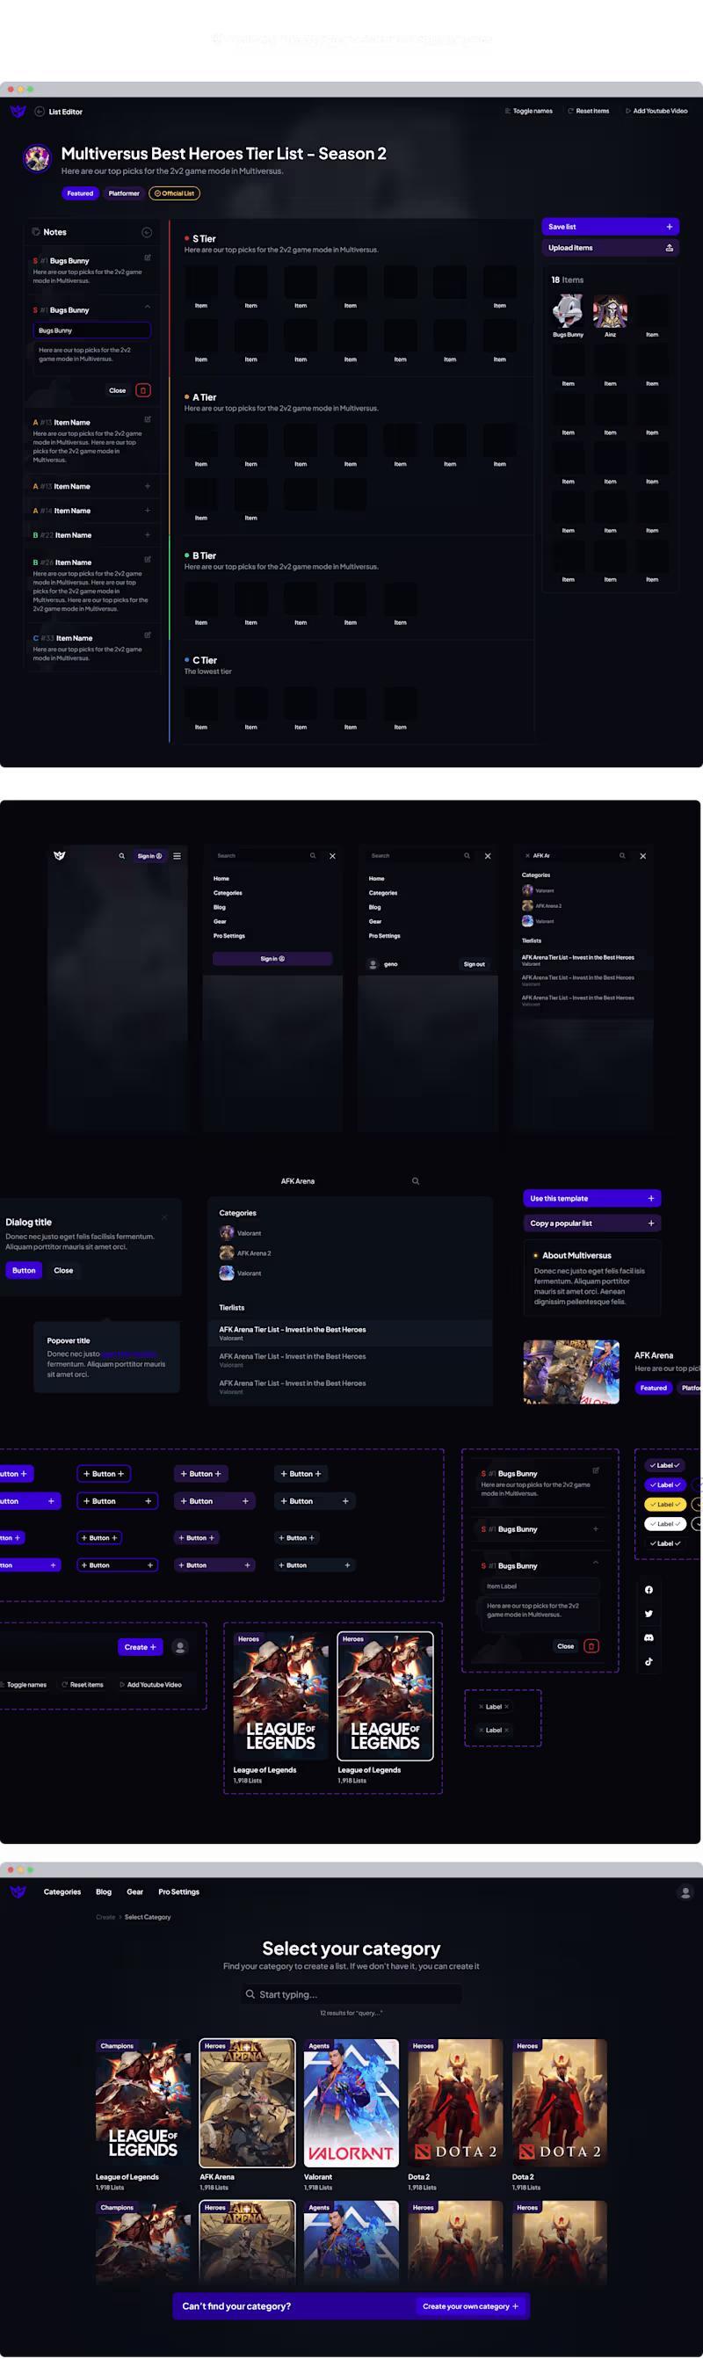Screen dimensions: 703x2359
Task: Expand the A #14 Item Name note
Action: coord(148,511)
